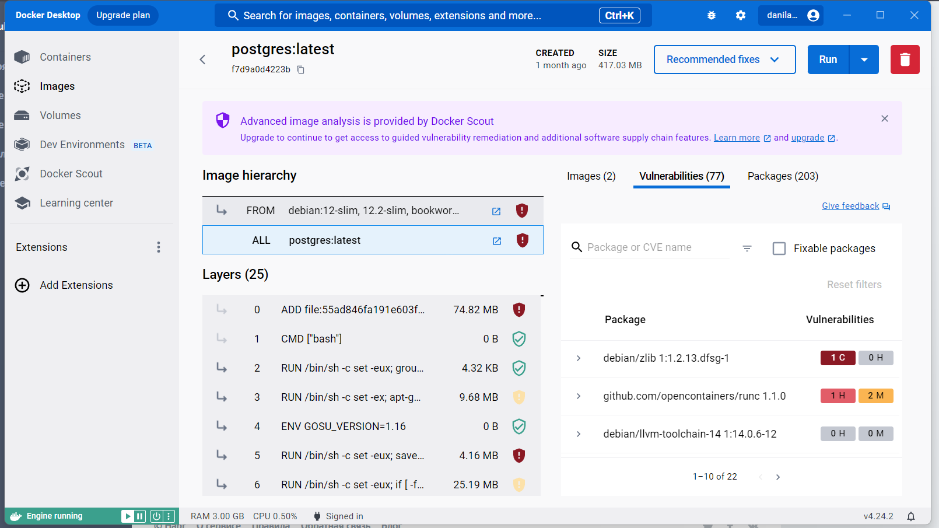Screen dimensions: 939x528
Task: Run the postgres:latest image
Action: pos(828,60)
